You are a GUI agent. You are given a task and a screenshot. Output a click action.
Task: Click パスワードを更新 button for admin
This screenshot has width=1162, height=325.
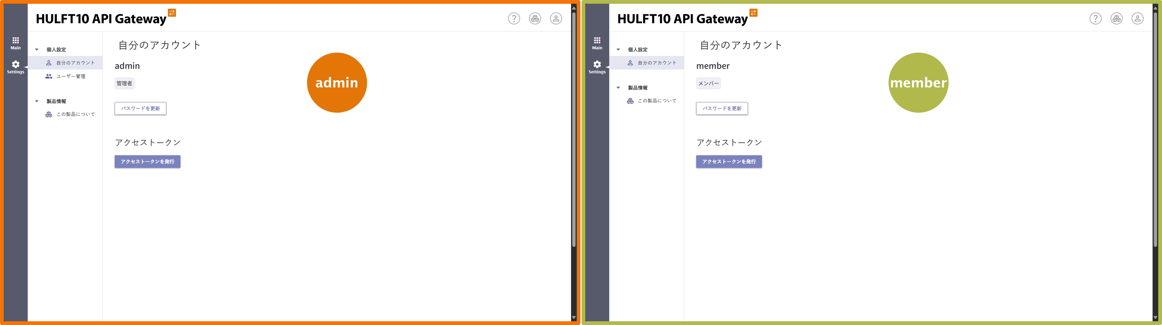point(140,109)
